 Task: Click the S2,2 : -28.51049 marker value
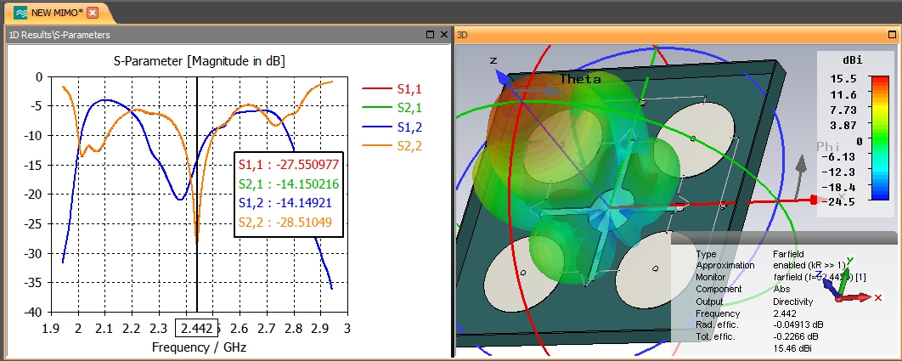pyautogui.click(x=285, y=223)
